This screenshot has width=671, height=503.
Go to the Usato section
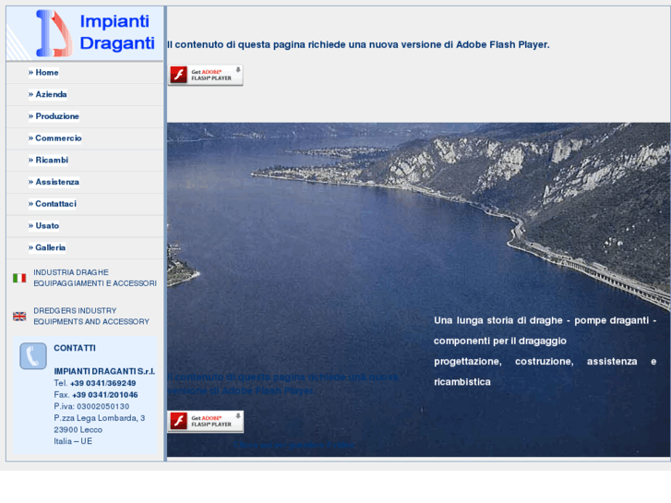(44, 225)
